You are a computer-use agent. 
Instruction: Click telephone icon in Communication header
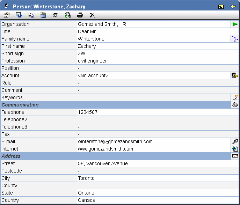(x=235, y=105)
